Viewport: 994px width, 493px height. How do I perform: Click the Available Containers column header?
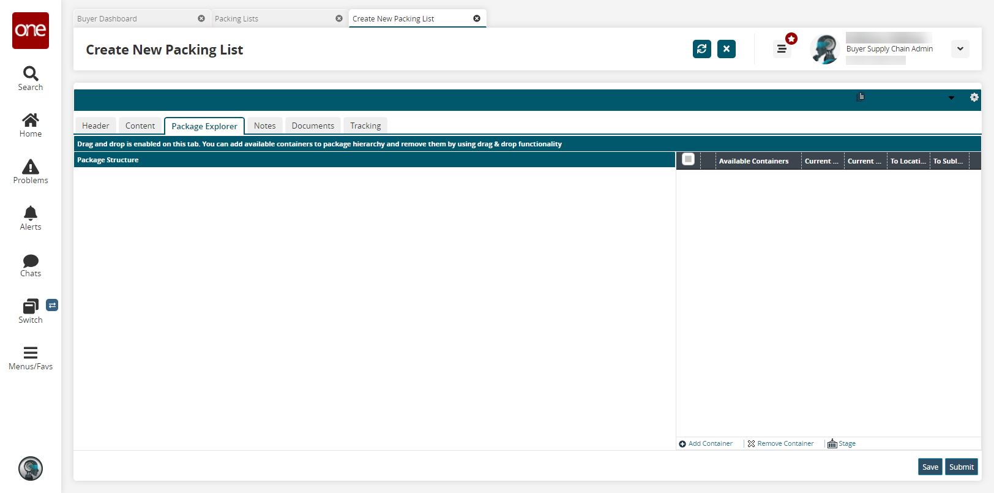758,161
